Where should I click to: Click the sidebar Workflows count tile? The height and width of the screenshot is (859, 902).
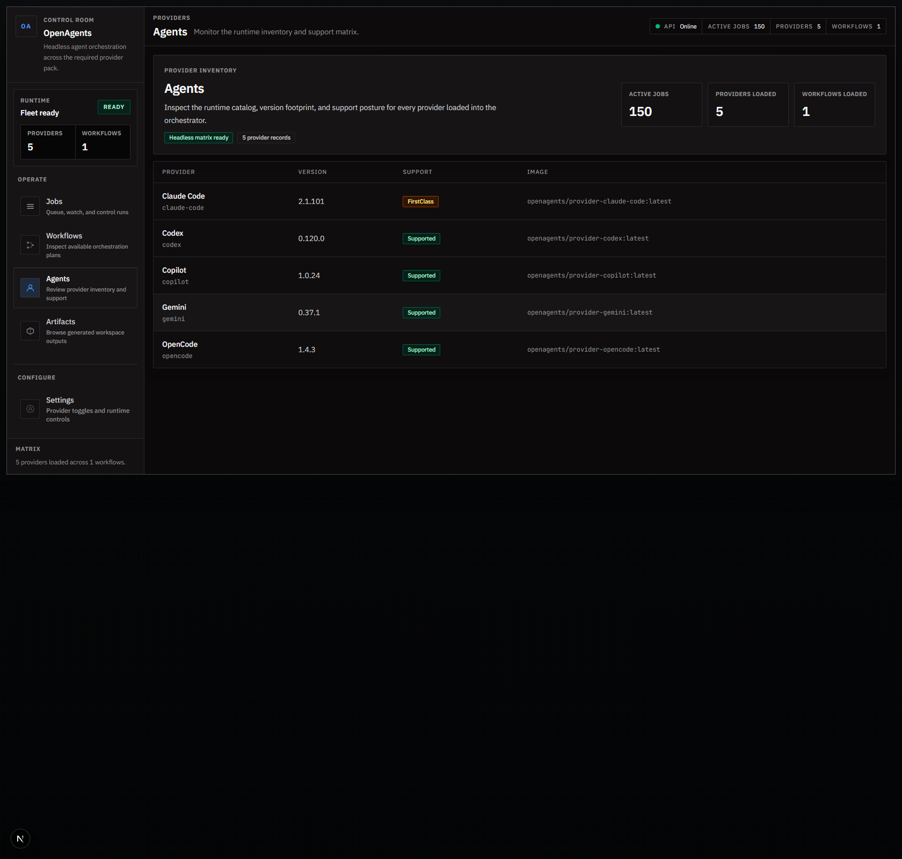[x=103, y=142]
